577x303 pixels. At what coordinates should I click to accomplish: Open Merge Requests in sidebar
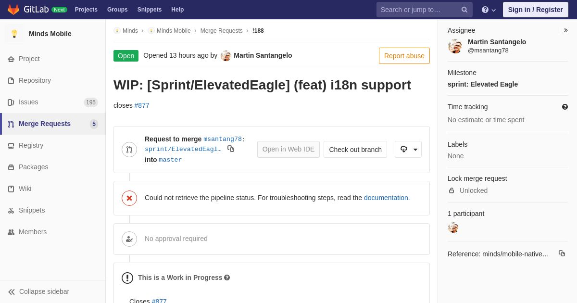click(x=44, y=124)
